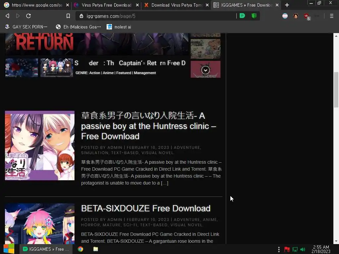Viewport: 339px width, 254px height.
Task: Click the red flag tray icon
Action: (287, 249)
